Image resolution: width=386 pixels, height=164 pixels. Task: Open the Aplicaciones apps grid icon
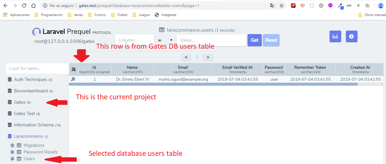pos(6,15)
